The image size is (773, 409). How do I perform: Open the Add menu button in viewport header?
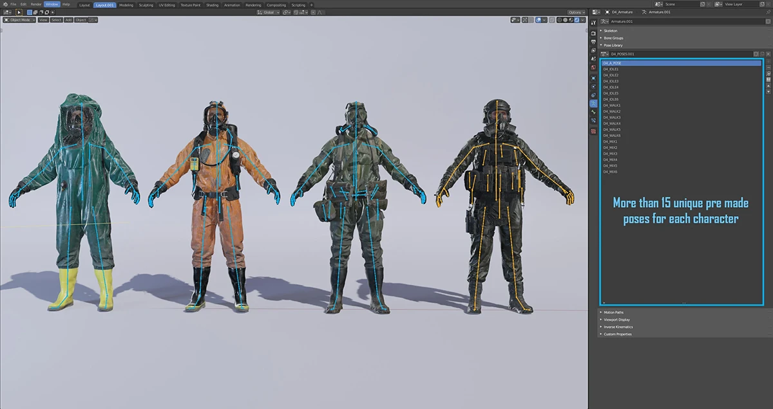pos(68,20)
